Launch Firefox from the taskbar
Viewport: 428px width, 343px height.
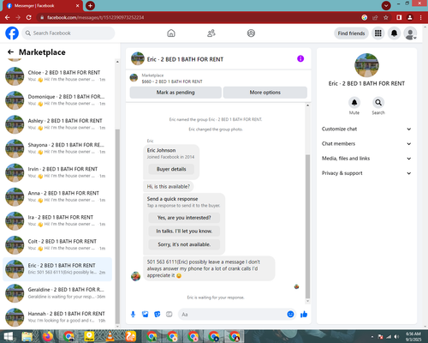48,336
